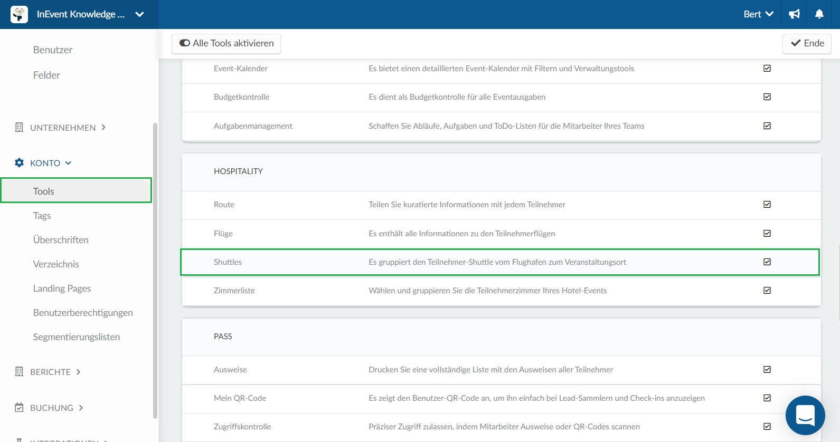Open Überschriften in the sidebar
Image resolution: width=840 pixels, height=442 pixels.
61,240
